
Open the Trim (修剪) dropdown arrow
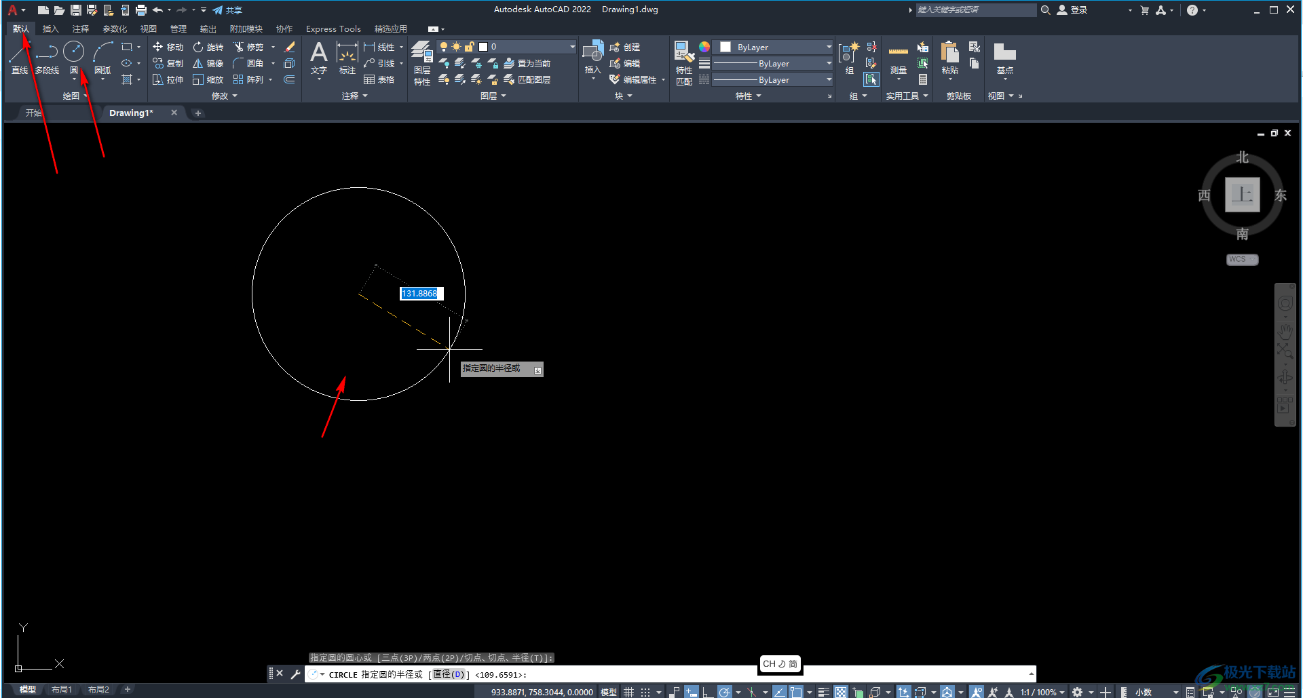click(273, 47)
